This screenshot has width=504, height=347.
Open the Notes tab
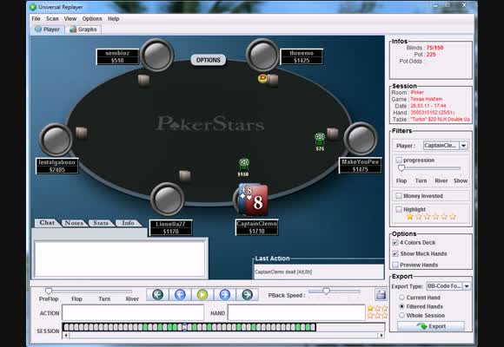click(74, 222)
